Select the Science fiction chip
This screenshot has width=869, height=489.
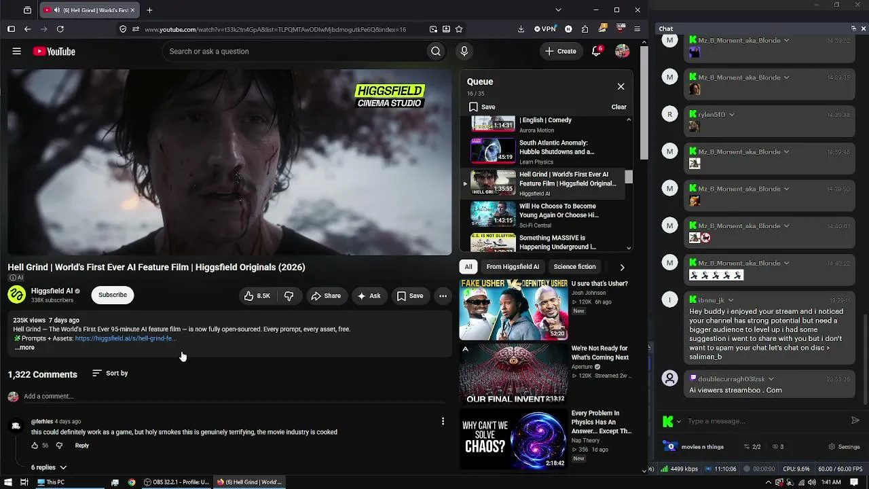point(574,267)
